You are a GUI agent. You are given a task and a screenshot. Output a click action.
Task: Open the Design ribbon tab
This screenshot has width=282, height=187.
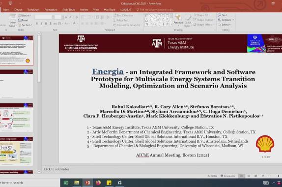pos(18,9)
